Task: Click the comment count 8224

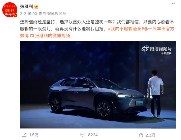Action: point(93,135)
